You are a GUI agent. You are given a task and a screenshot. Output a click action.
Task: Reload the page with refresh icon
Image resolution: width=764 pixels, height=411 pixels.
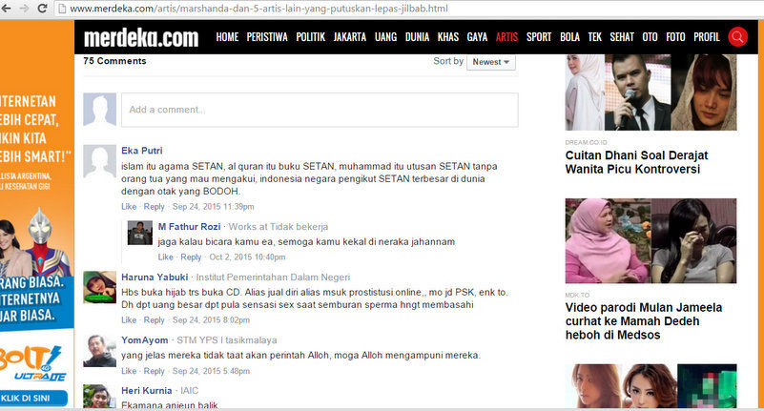42,9
